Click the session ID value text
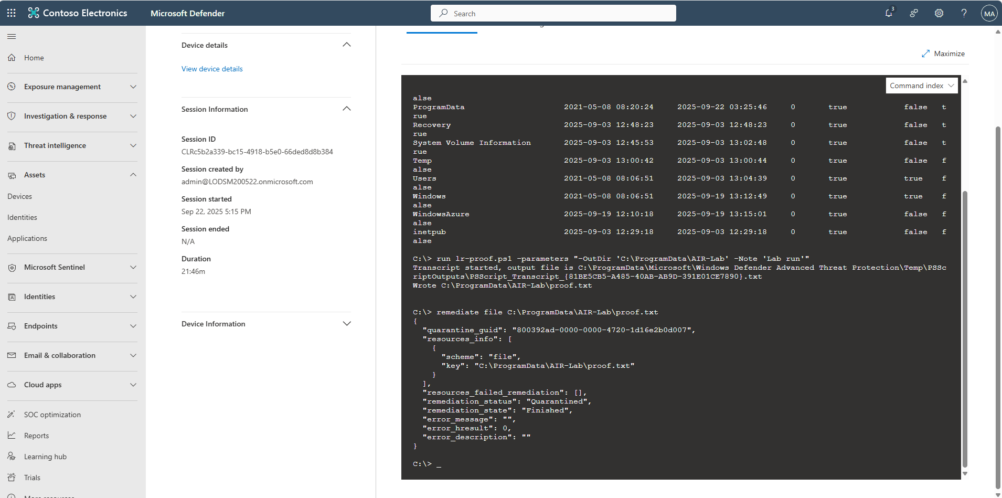 (x=257, y=152)
